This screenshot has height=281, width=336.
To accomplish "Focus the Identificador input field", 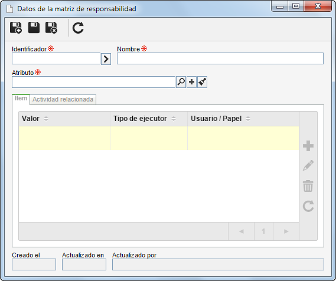I will click(56, 58).
